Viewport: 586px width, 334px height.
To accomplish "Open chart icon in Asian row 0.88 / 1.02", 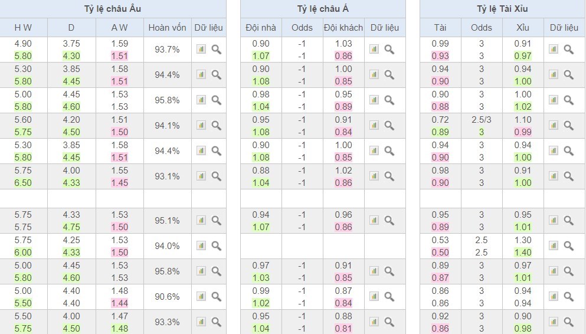I will coord(374,176).
